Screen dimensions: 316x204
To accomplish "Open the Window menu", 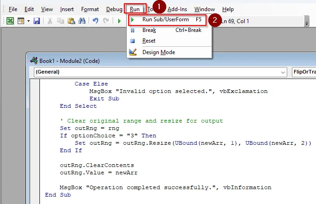I will click(x=204, y=9).
